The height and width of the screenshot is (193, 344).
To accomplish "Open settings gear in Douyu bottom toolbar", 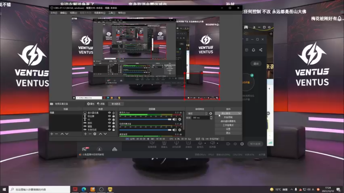I will pos(242,144).
